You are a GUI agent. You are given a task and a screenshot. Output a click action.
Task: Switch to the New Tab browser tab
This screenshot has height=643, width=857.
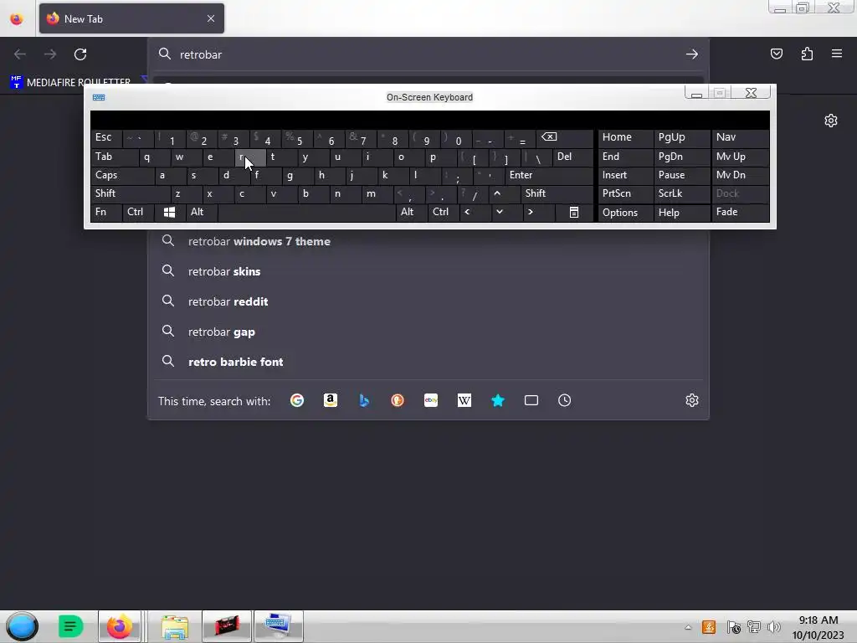[x=131, y=18]
